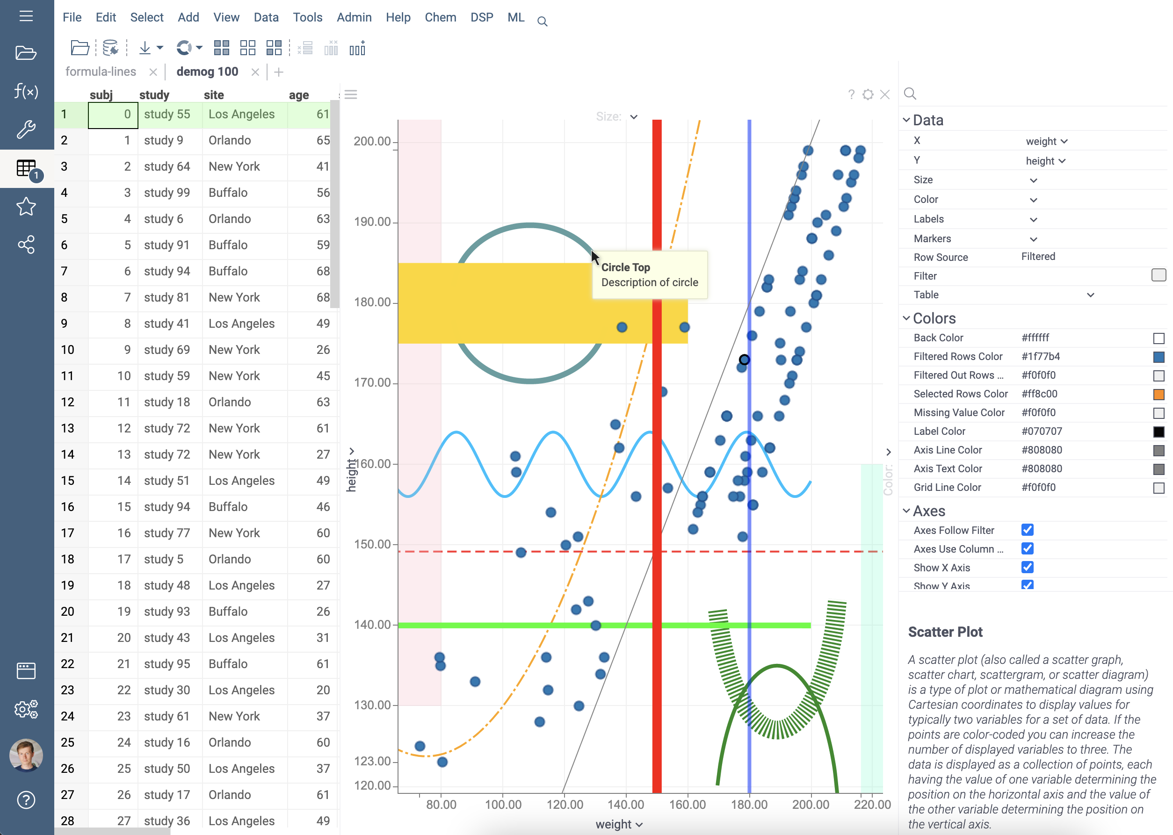The width and height of the screenshot is (1173, 835).
Task: Open the favorites star sidebar icon
Action: click(x=26, y=207)
